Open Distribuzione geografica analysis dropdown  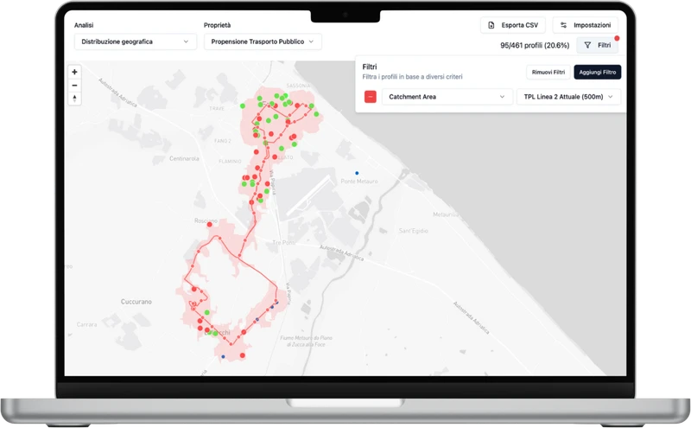[136, 42]
